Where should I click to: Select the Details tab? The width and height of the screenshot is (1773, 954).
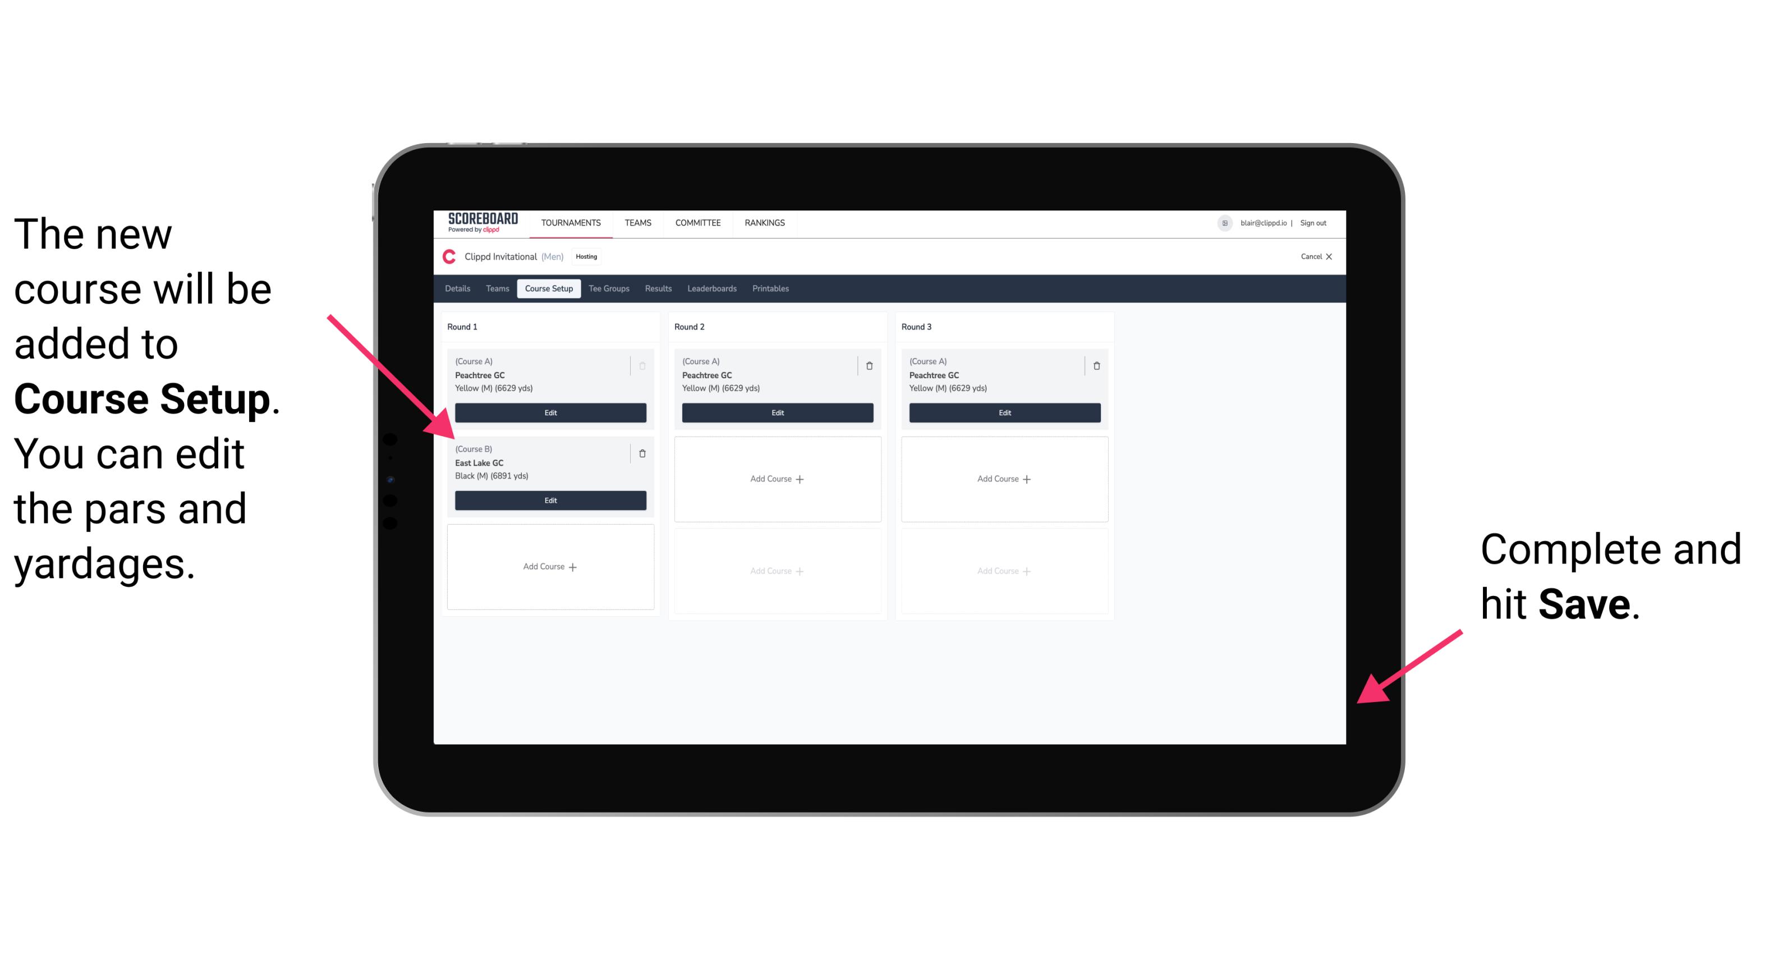pyautogui.click(x=459, y=289)
